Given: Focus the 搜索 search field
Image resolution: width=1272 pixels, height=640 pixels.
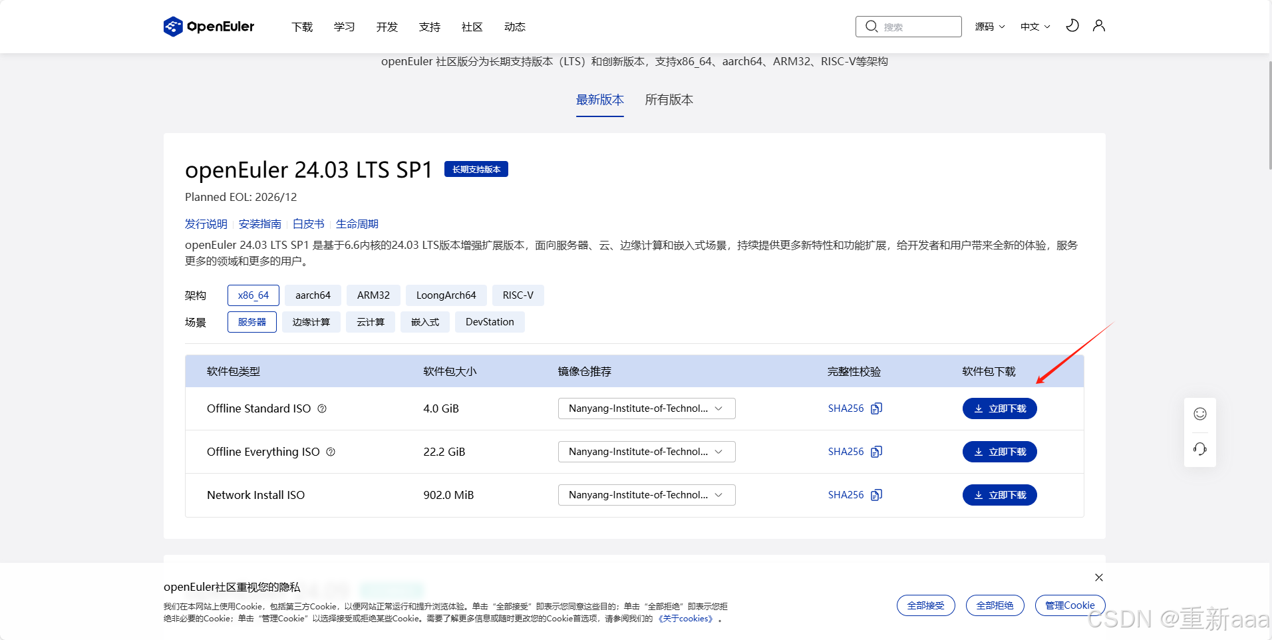Looking at the screenshot, I should coord(909,27).
